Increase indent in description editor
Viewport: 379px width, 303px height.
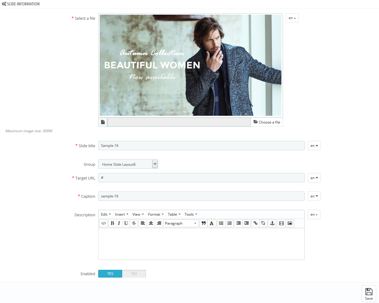tap(247, 223)
